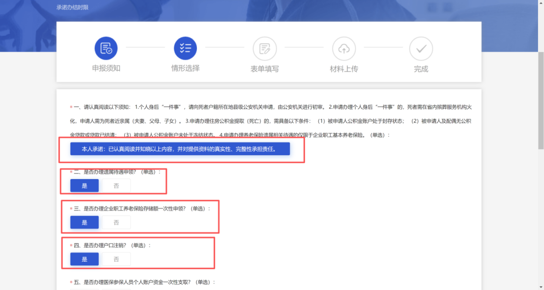The image size is (544, 290).
Task: Click the 申报须知 step icon
Action: pyautogui.click(x=106, y=48)
